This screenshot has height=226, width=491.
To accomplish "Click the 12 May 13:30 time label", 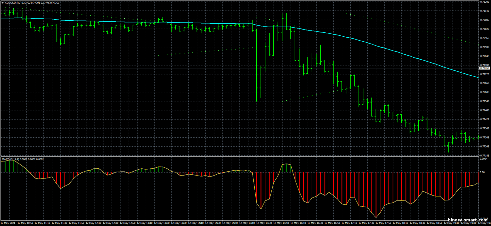I will point(162,223).
